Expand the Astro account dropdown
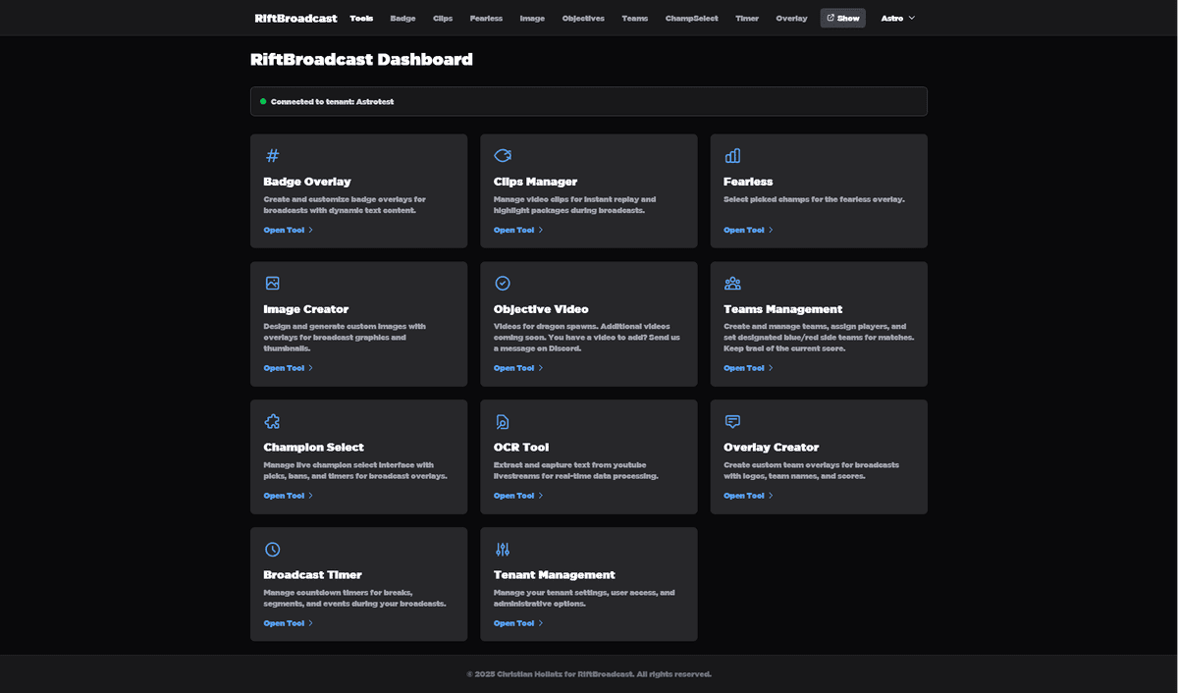This screenshot has width=1178, height=693. point(897,18)
